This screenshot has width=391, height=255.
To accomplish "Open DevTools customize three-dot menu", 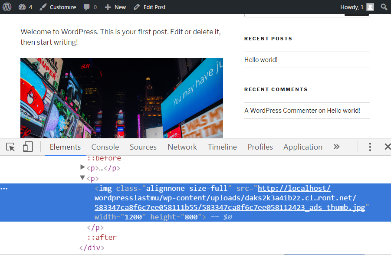I will (370, 147).
